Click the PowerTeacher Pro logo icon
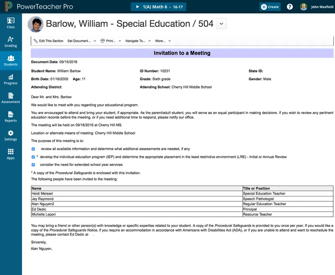This screenshot has width=335, height=275. tap(8, 6)
